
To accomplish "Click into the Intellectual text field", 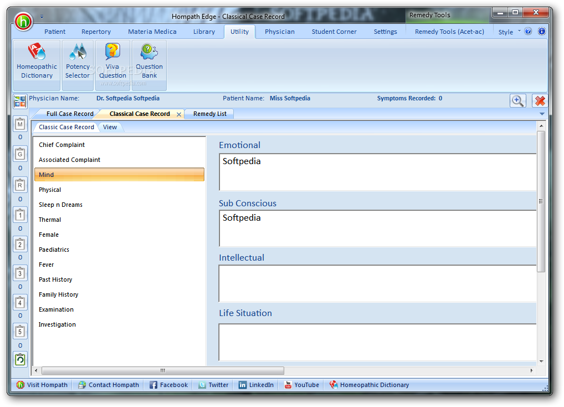I will (378, 283).
